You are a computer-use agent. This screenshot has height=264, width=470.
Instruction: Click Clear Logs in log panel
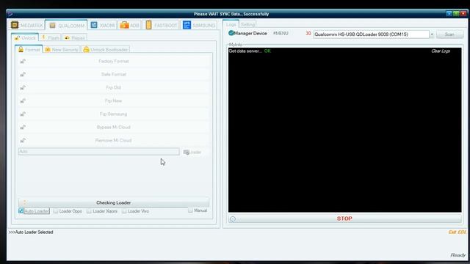441,51
